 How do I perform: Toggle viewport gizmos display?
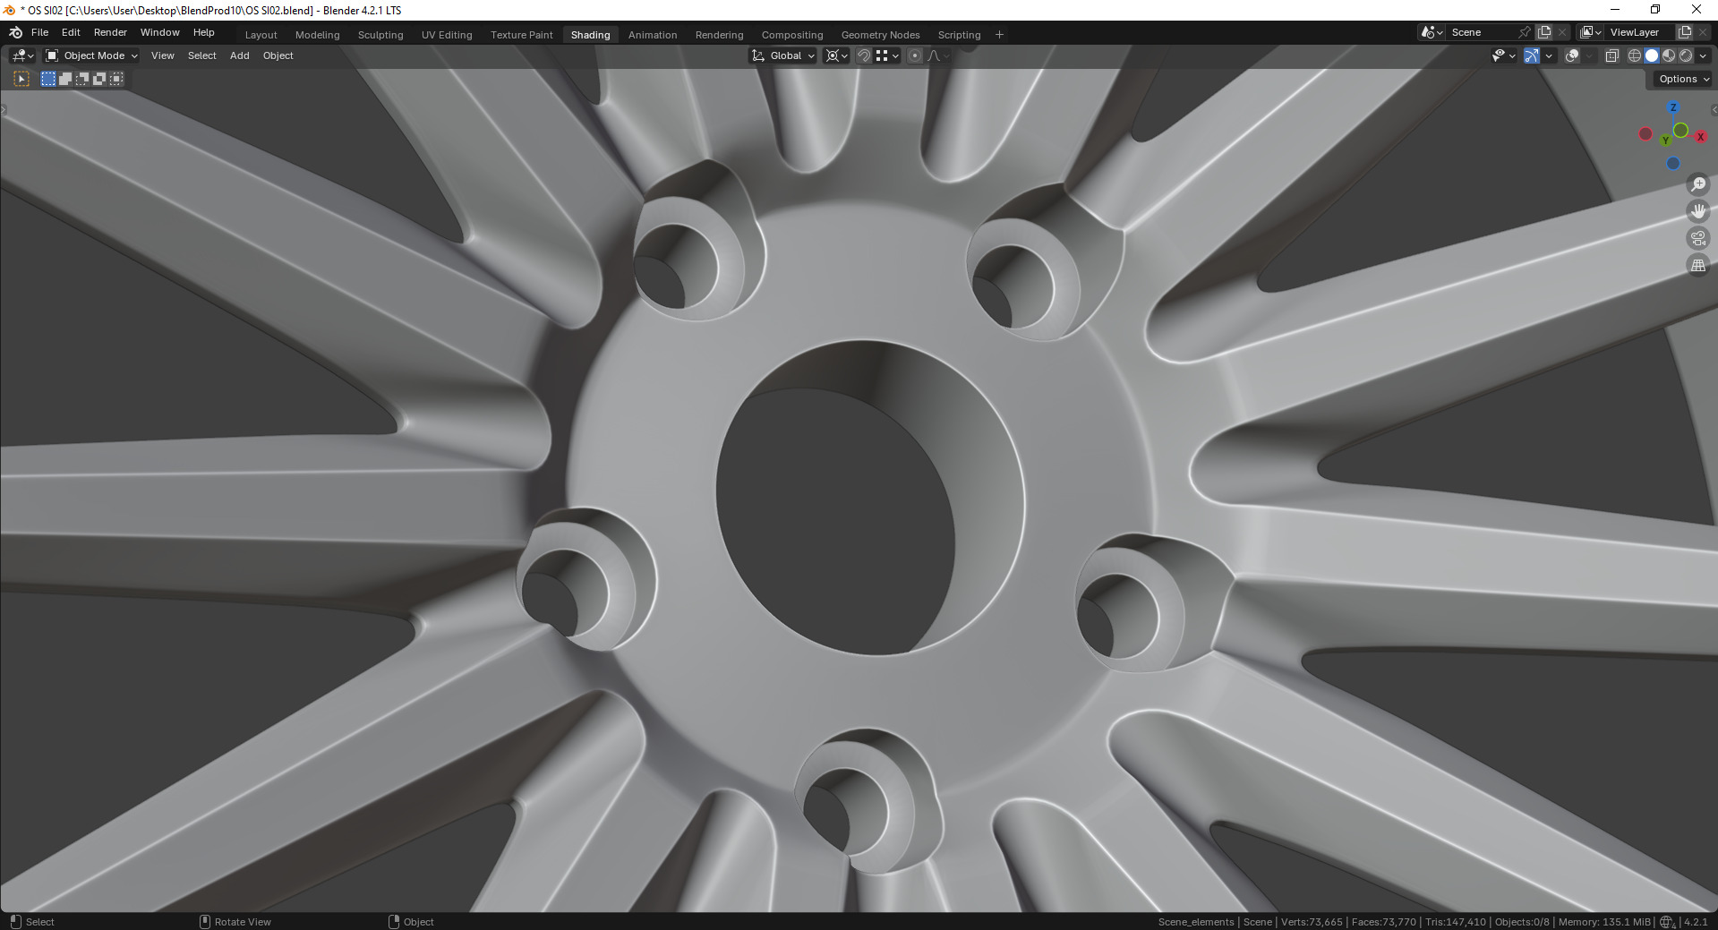tap(1532, 55)
